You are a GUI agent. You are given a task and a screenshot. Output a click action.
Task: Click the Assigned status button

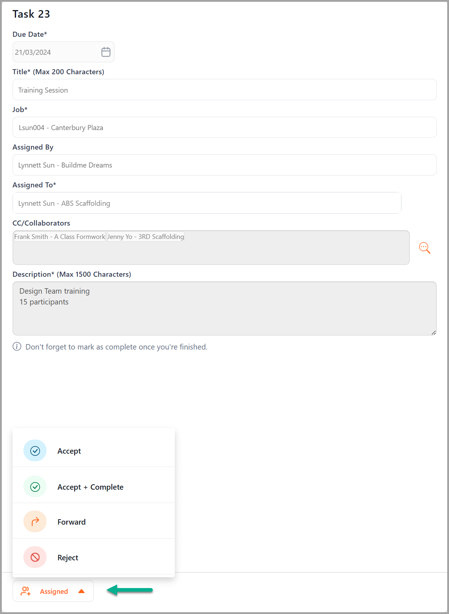[53, 591]
